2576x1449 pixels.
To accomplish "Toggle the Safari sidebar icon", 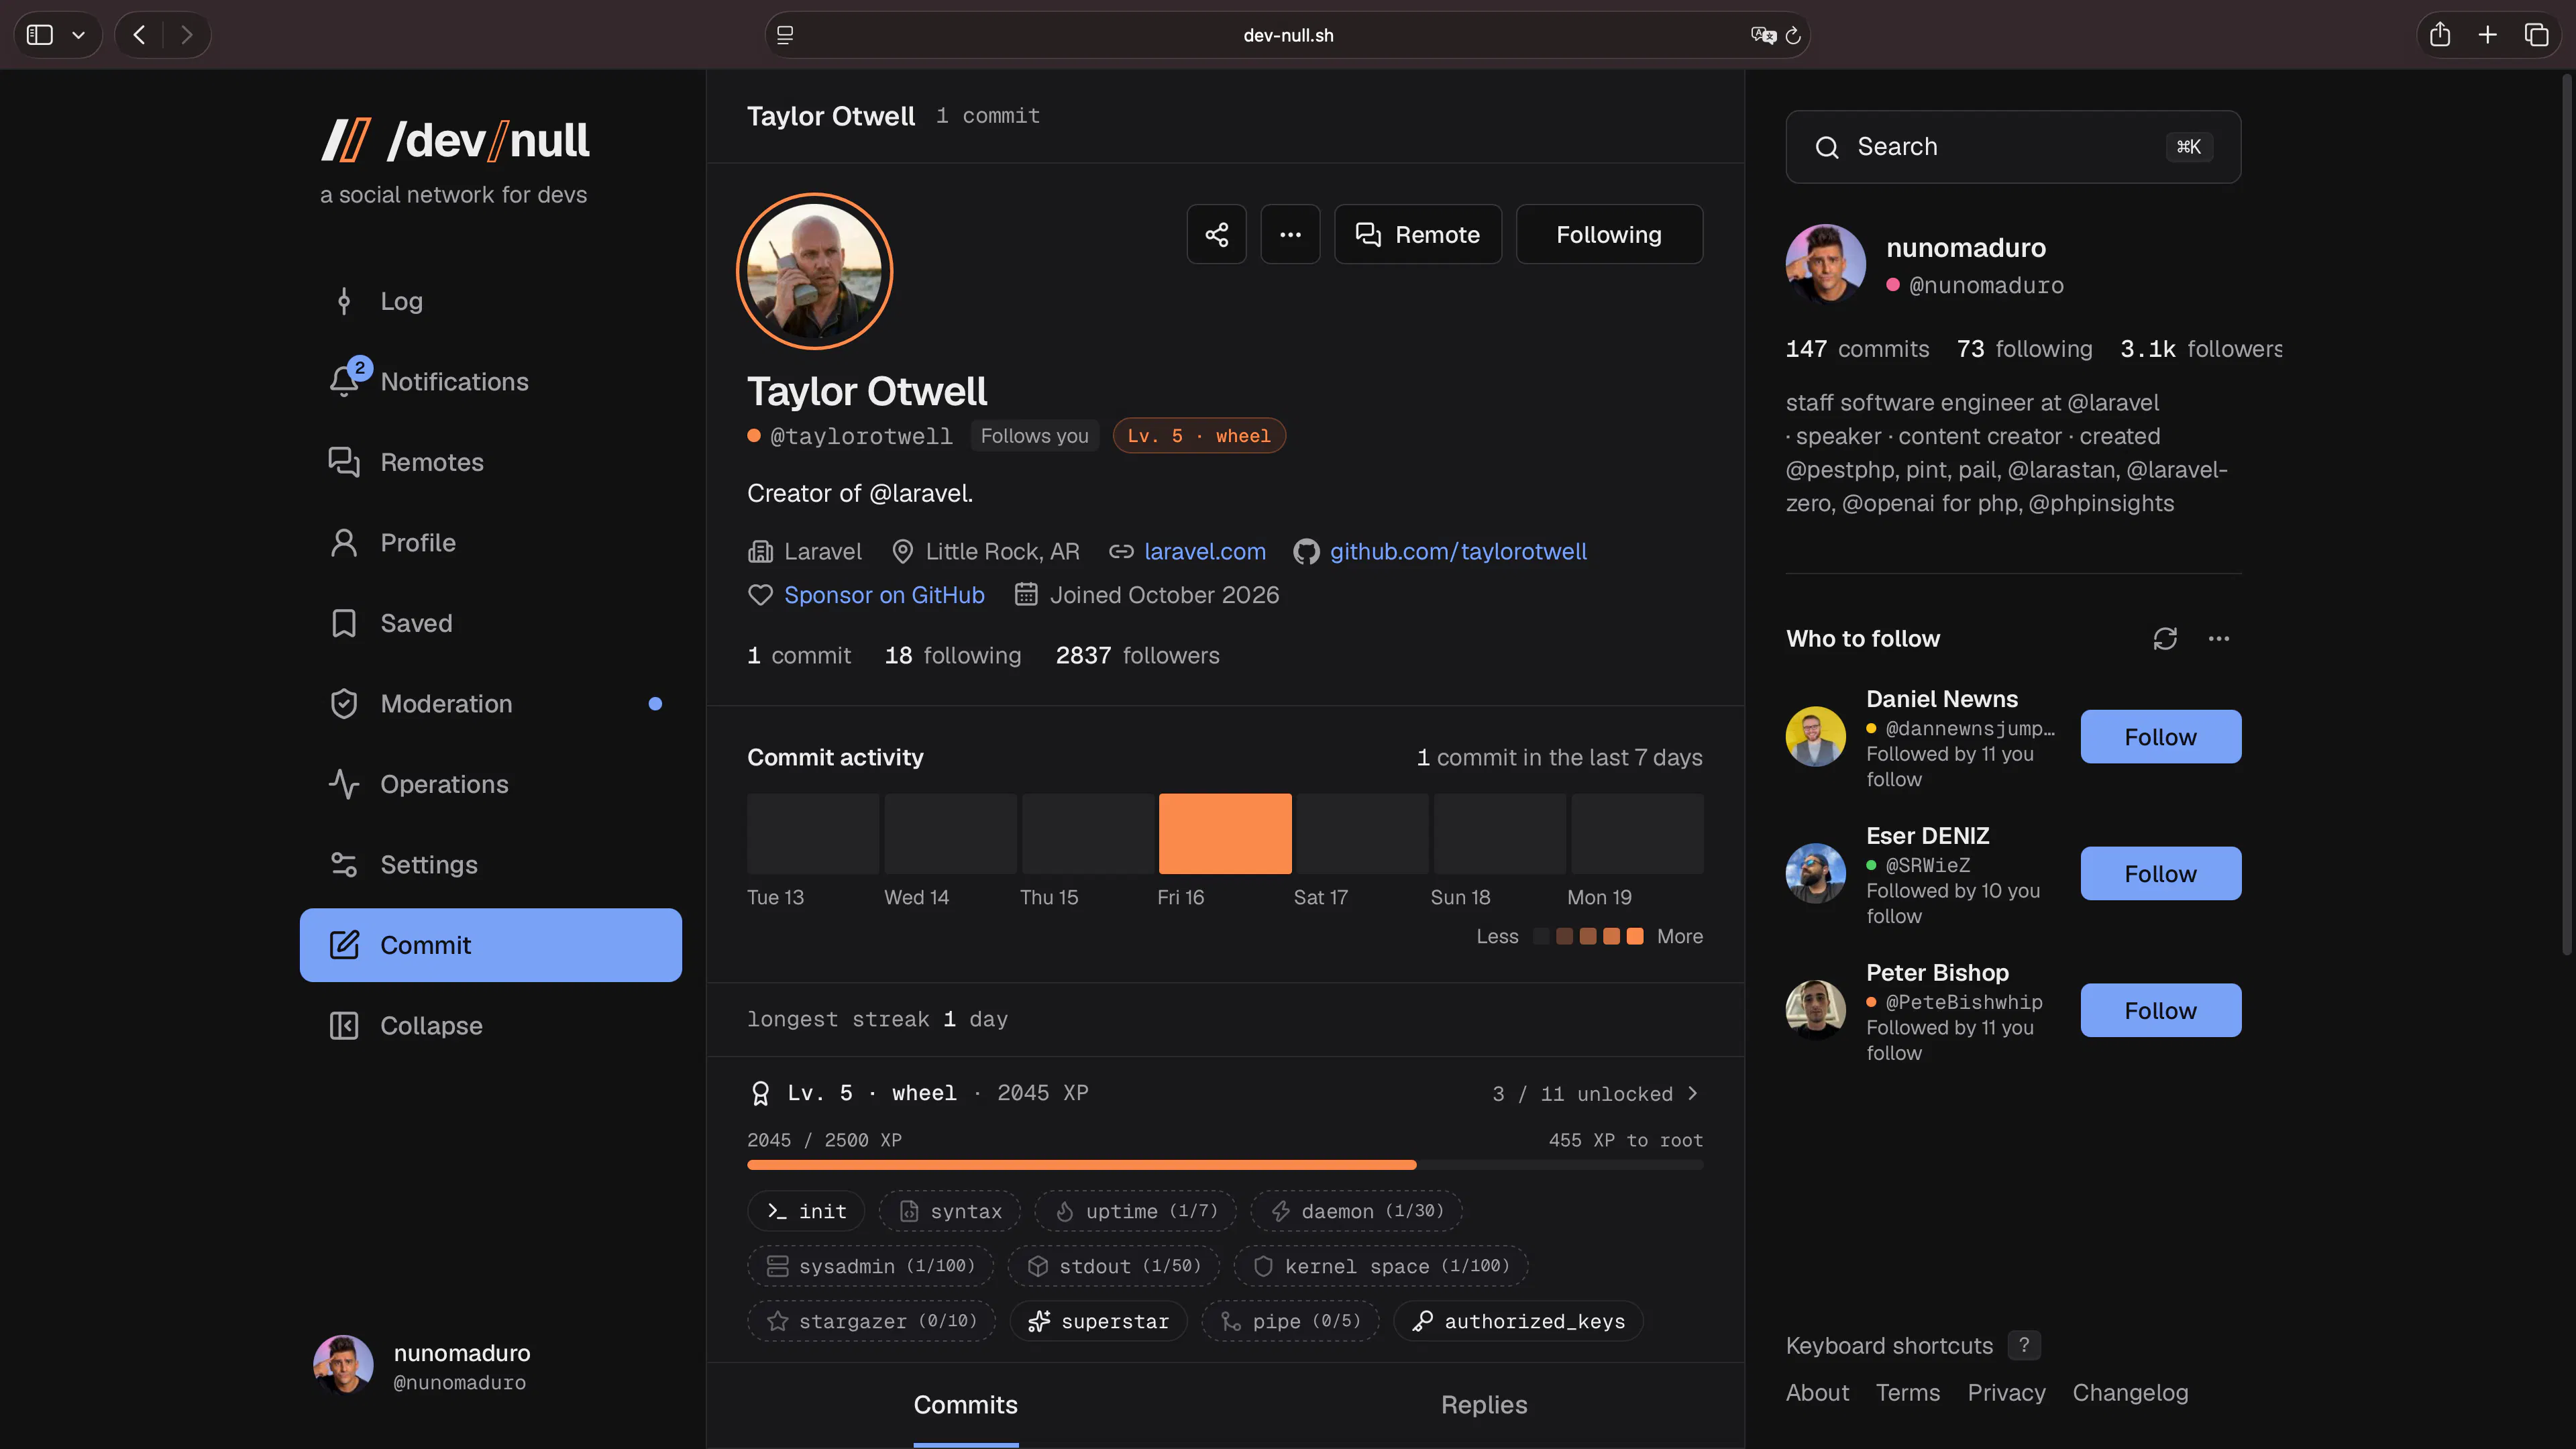I will pyautogui.click(x=40, y=35).
